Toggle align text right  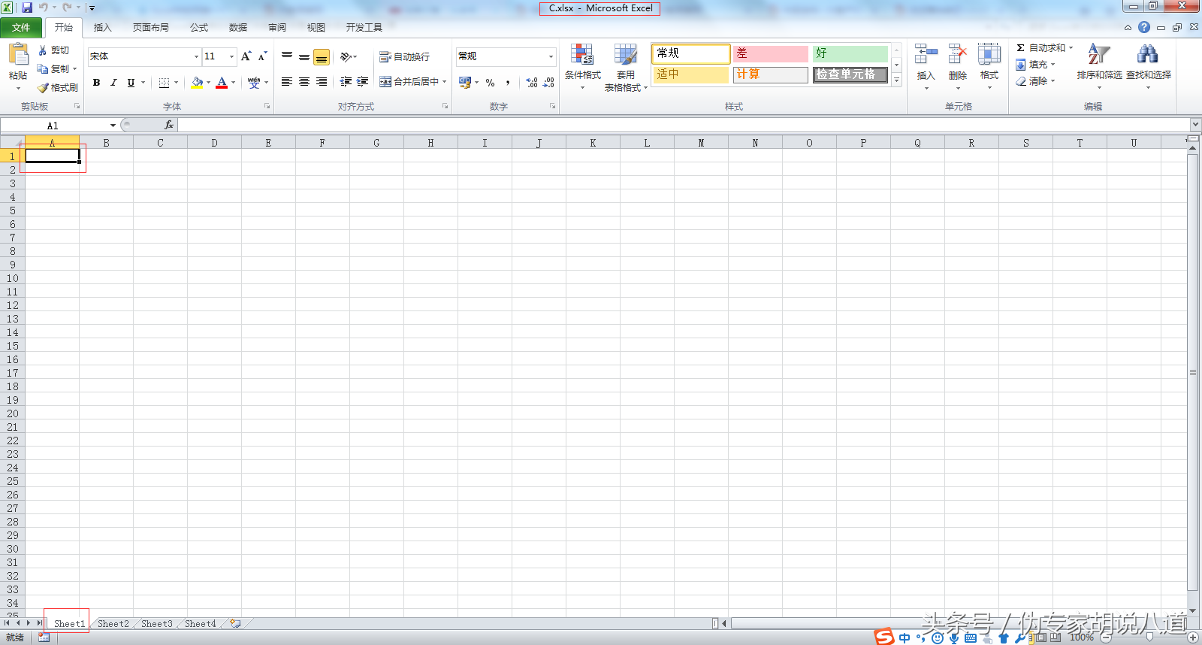point(322,81)
